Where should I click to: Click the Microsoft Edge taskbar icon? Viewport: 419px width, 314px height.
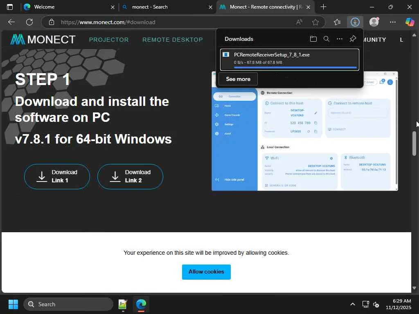(x=141, y=304)
